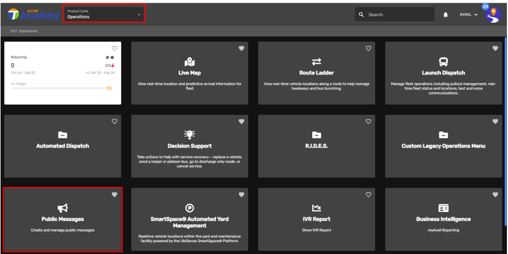Click the search magnifier icon
Viewport: 508px width, 254px height.
(362, 15)
